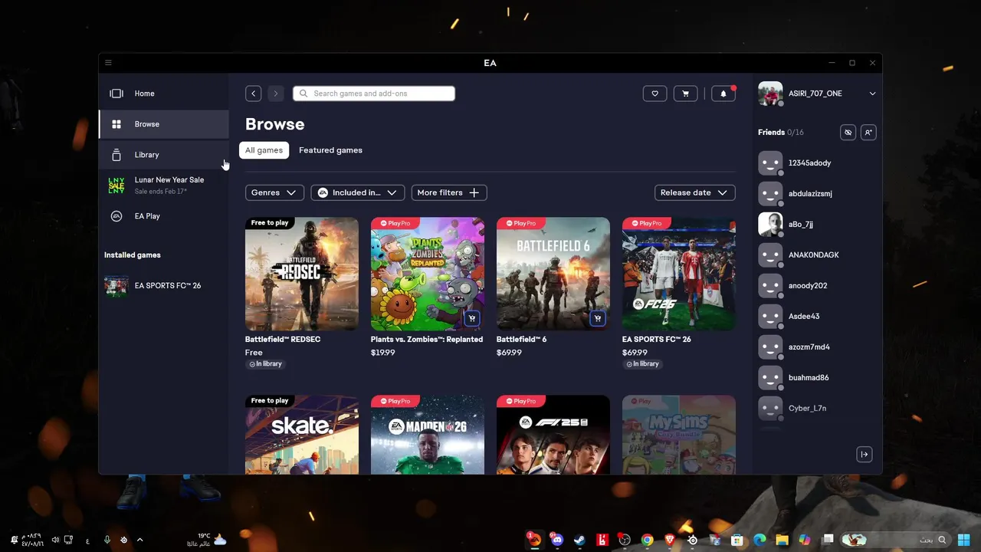This screenshot has height=552, width=981.
Task: Open File Explorer from the taskbar
Action: (x=782, y=540)
